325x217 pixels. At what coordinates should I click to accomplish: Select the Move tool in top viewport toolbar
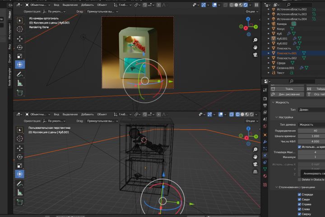click(x=20, y=39)
